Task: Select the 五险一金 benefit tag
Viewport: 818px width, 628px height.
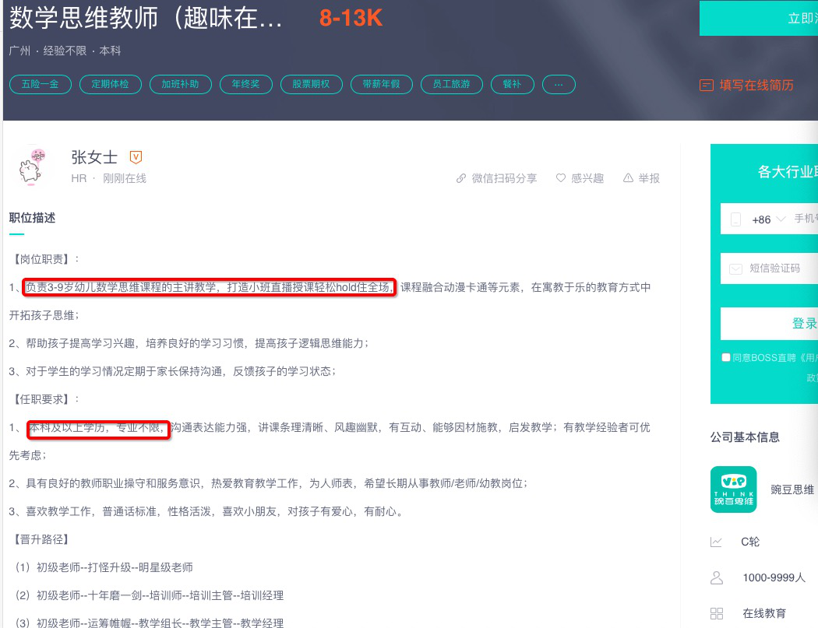Action: pyautogui.click(x=40, y=84)
